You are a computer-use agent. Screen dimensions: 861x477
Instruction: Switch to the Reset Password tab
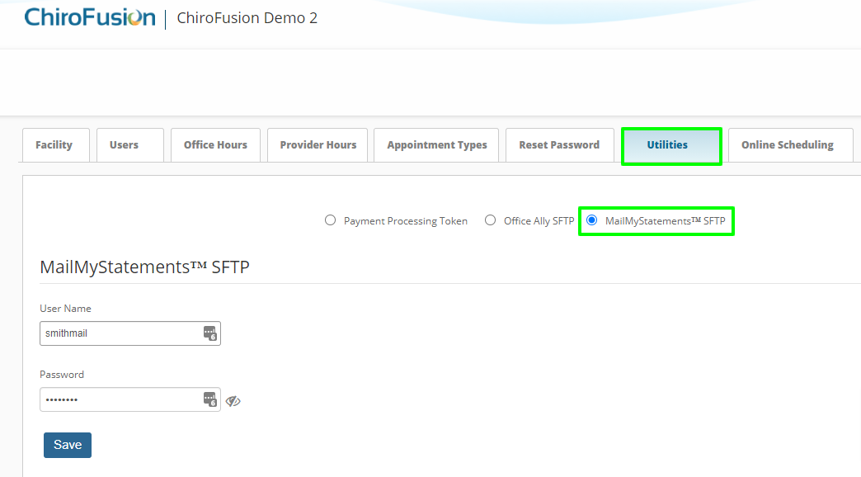(x=559, y=145)
